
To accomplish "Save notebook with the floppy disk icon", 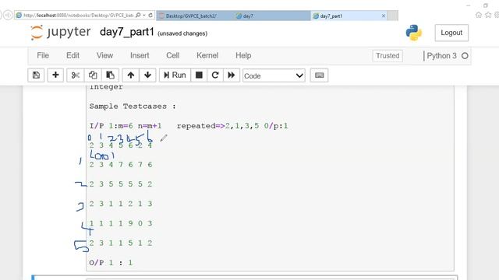I will click(36, 75).
